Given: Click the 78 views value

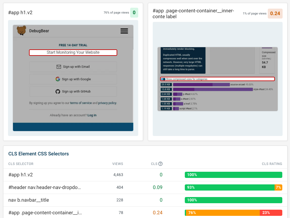Looking at the screenshot, I should click(121, 213).
